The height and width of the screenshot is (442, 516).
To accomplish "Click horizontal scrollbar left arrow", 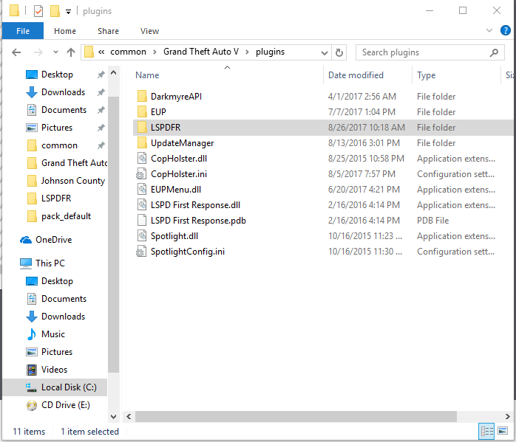I will coord(129,417).
